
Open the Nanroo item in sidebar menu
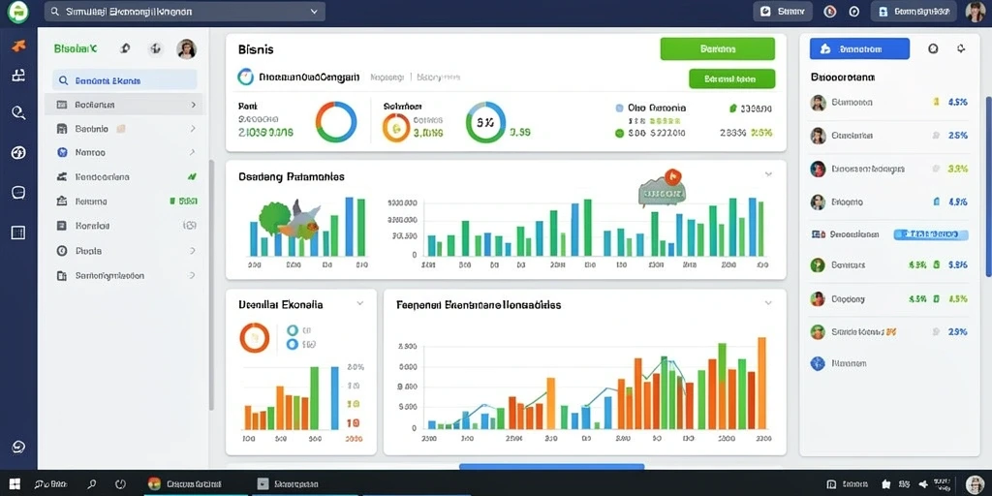[123, 152]
